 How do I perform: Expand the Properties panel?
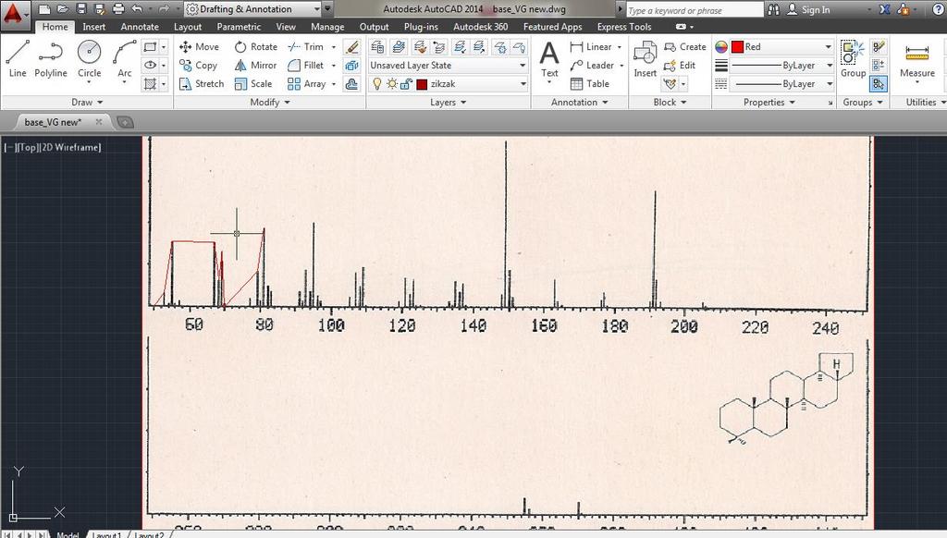point(769,102)
